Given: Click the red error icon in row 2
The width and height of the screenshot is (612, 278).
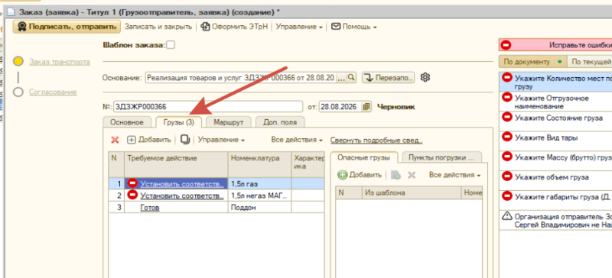Looking at the screenshot, I should click(132, 195).
